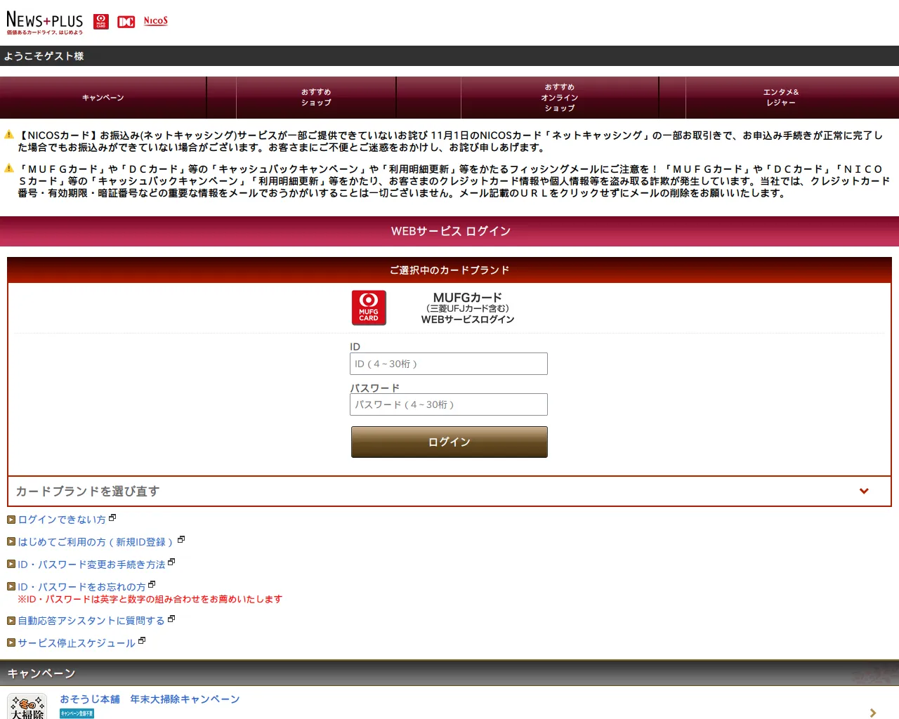Click the (三菱UFJカード含む) text

point(468,308)
